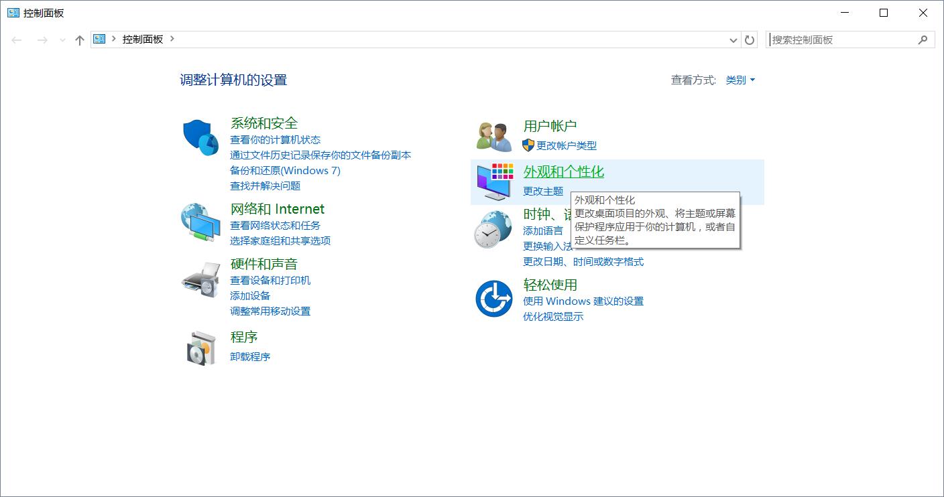The width and height of the screenshot is (944, 497).
Task: Expand the chevron after 控制面板 breadcrumb
Action: [172, 39]
